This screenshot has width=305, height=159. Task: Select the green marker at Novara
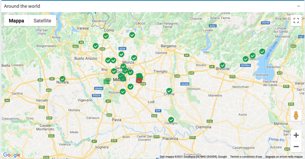click(63, 79)
